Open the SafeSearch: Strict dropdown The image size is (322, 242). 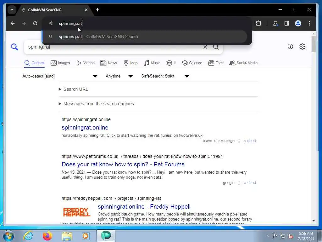[165, 76]
